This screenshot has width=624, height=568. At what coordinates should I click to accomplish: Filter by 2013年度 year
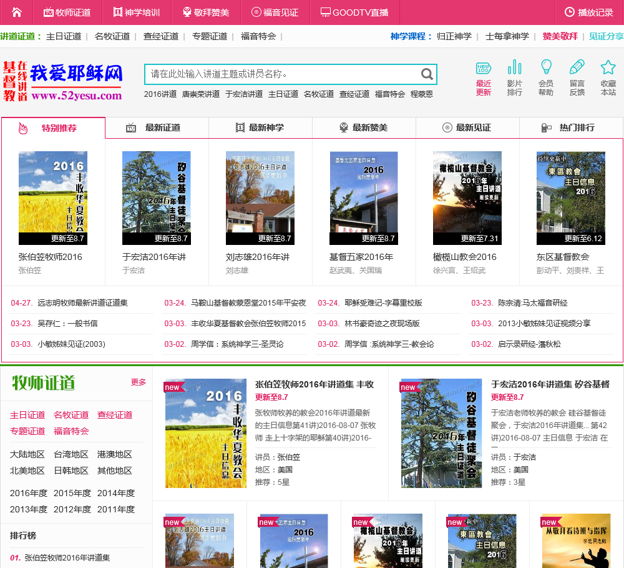[29, 509]
